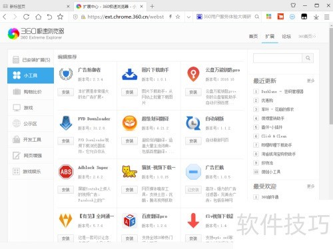Image resolution: width=333 pixels, height=249 pixels.
Task: Select the 小工具 sidebar category
Action: 31,75
